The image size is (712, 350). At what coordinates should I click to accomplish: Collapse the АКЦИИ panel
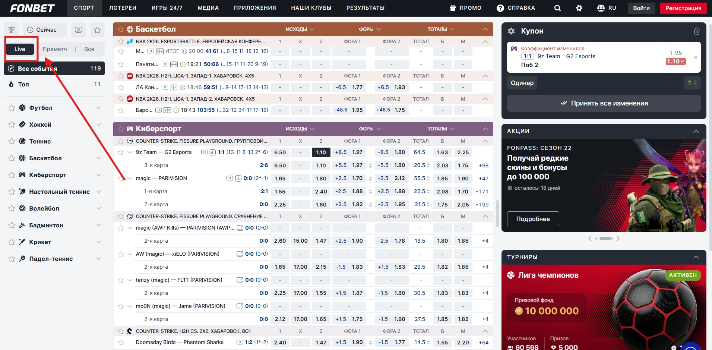696,131
